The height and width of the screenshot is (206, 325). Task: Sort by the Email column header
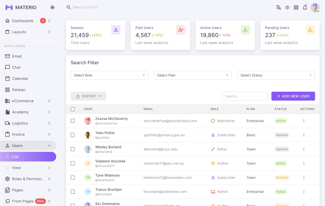pyautogui.click(x=148, y=109)
